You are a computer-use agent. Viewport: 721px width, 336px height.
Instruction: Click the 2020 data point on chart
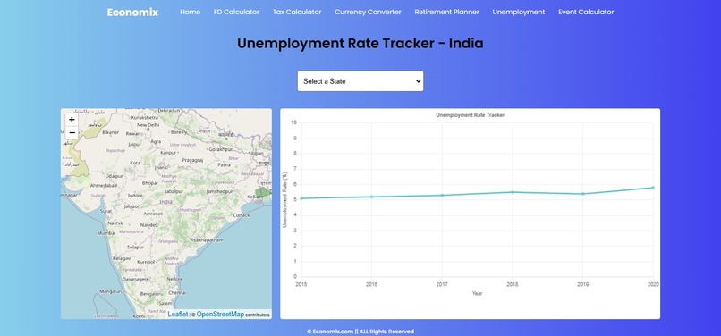(x=653, y=188)
